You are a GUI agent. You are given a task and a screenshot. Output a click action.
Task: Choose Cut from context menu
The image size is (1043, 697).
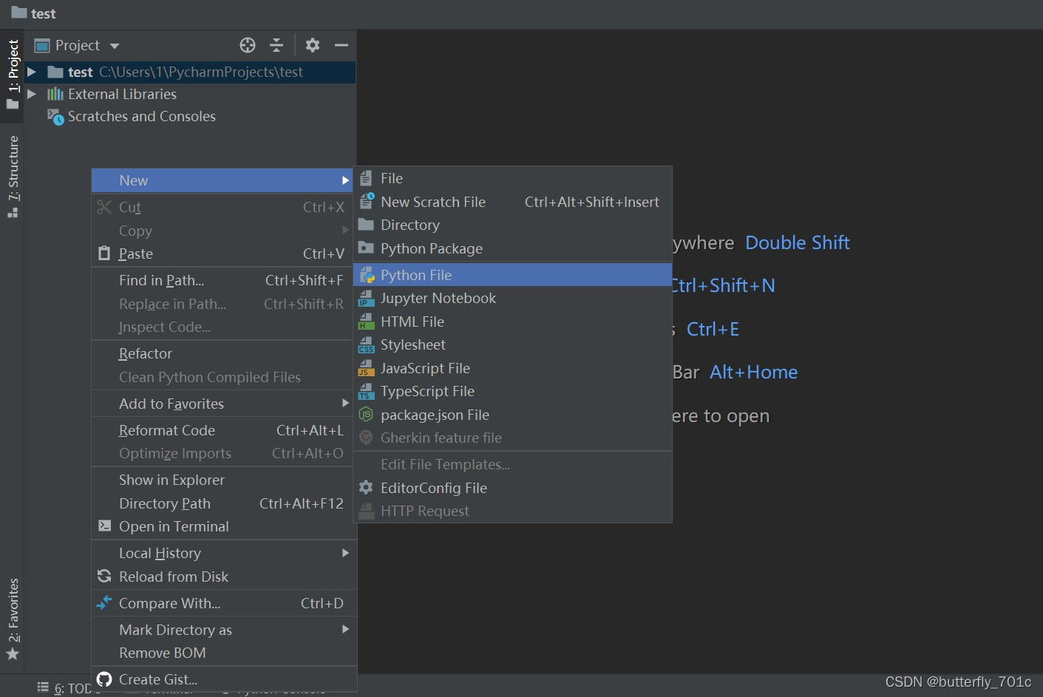222,207
